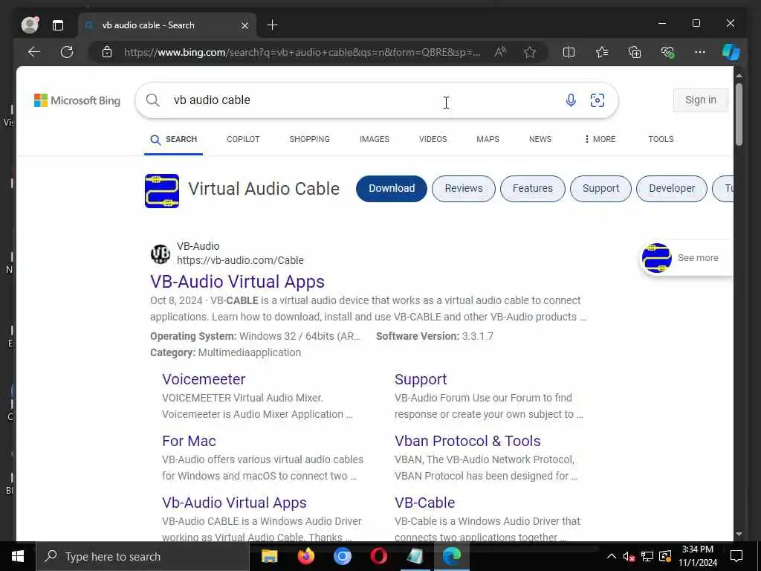Image resolution: width=761 pixels, height=571 pixels.
Task: Click the Reviews pill button
Action: click(x=464, y=188)
